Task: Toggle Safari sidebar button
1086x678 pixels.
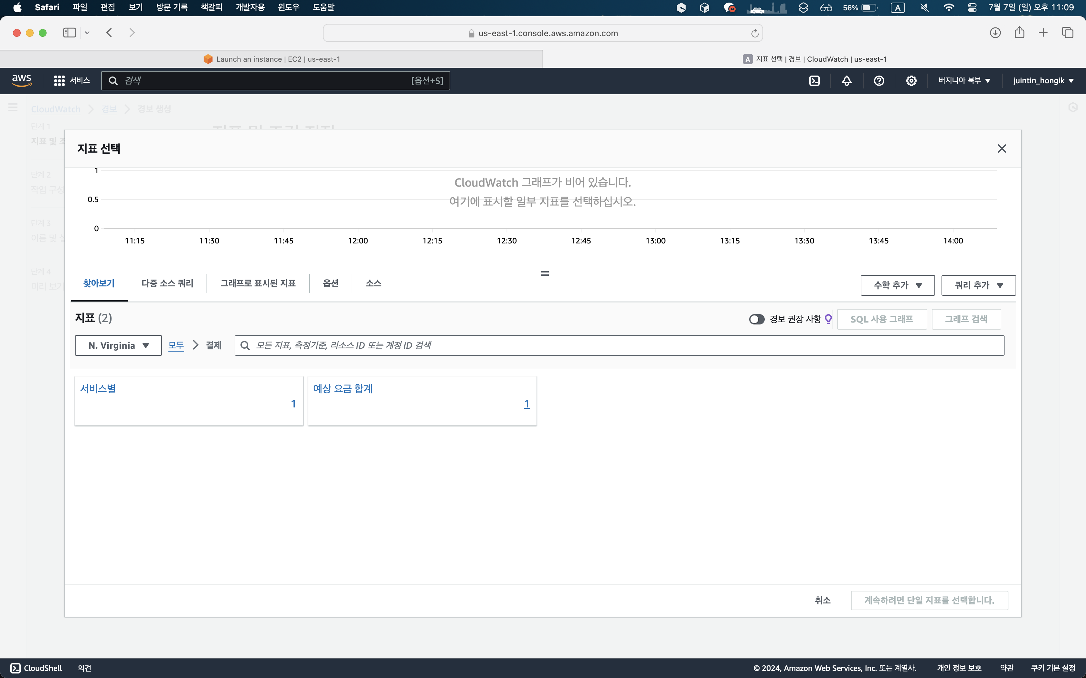Action: point(69,33)
